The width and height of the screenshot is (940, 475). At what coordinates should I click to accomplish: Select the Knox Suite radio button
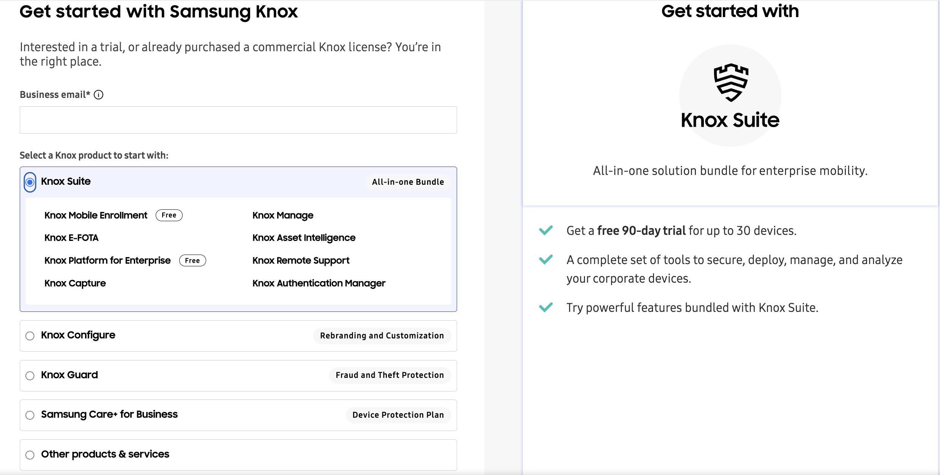pyautogui.click(x=30, y=182)
